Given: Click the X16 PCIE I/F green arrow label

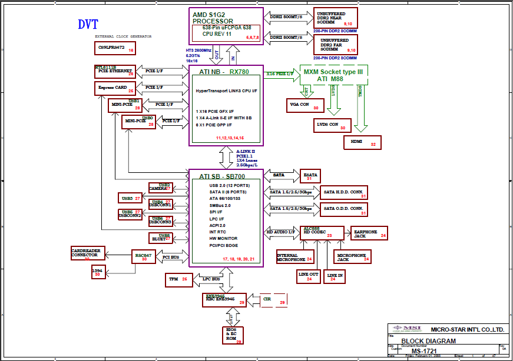Looking at the screenshot, I should 280,74.
